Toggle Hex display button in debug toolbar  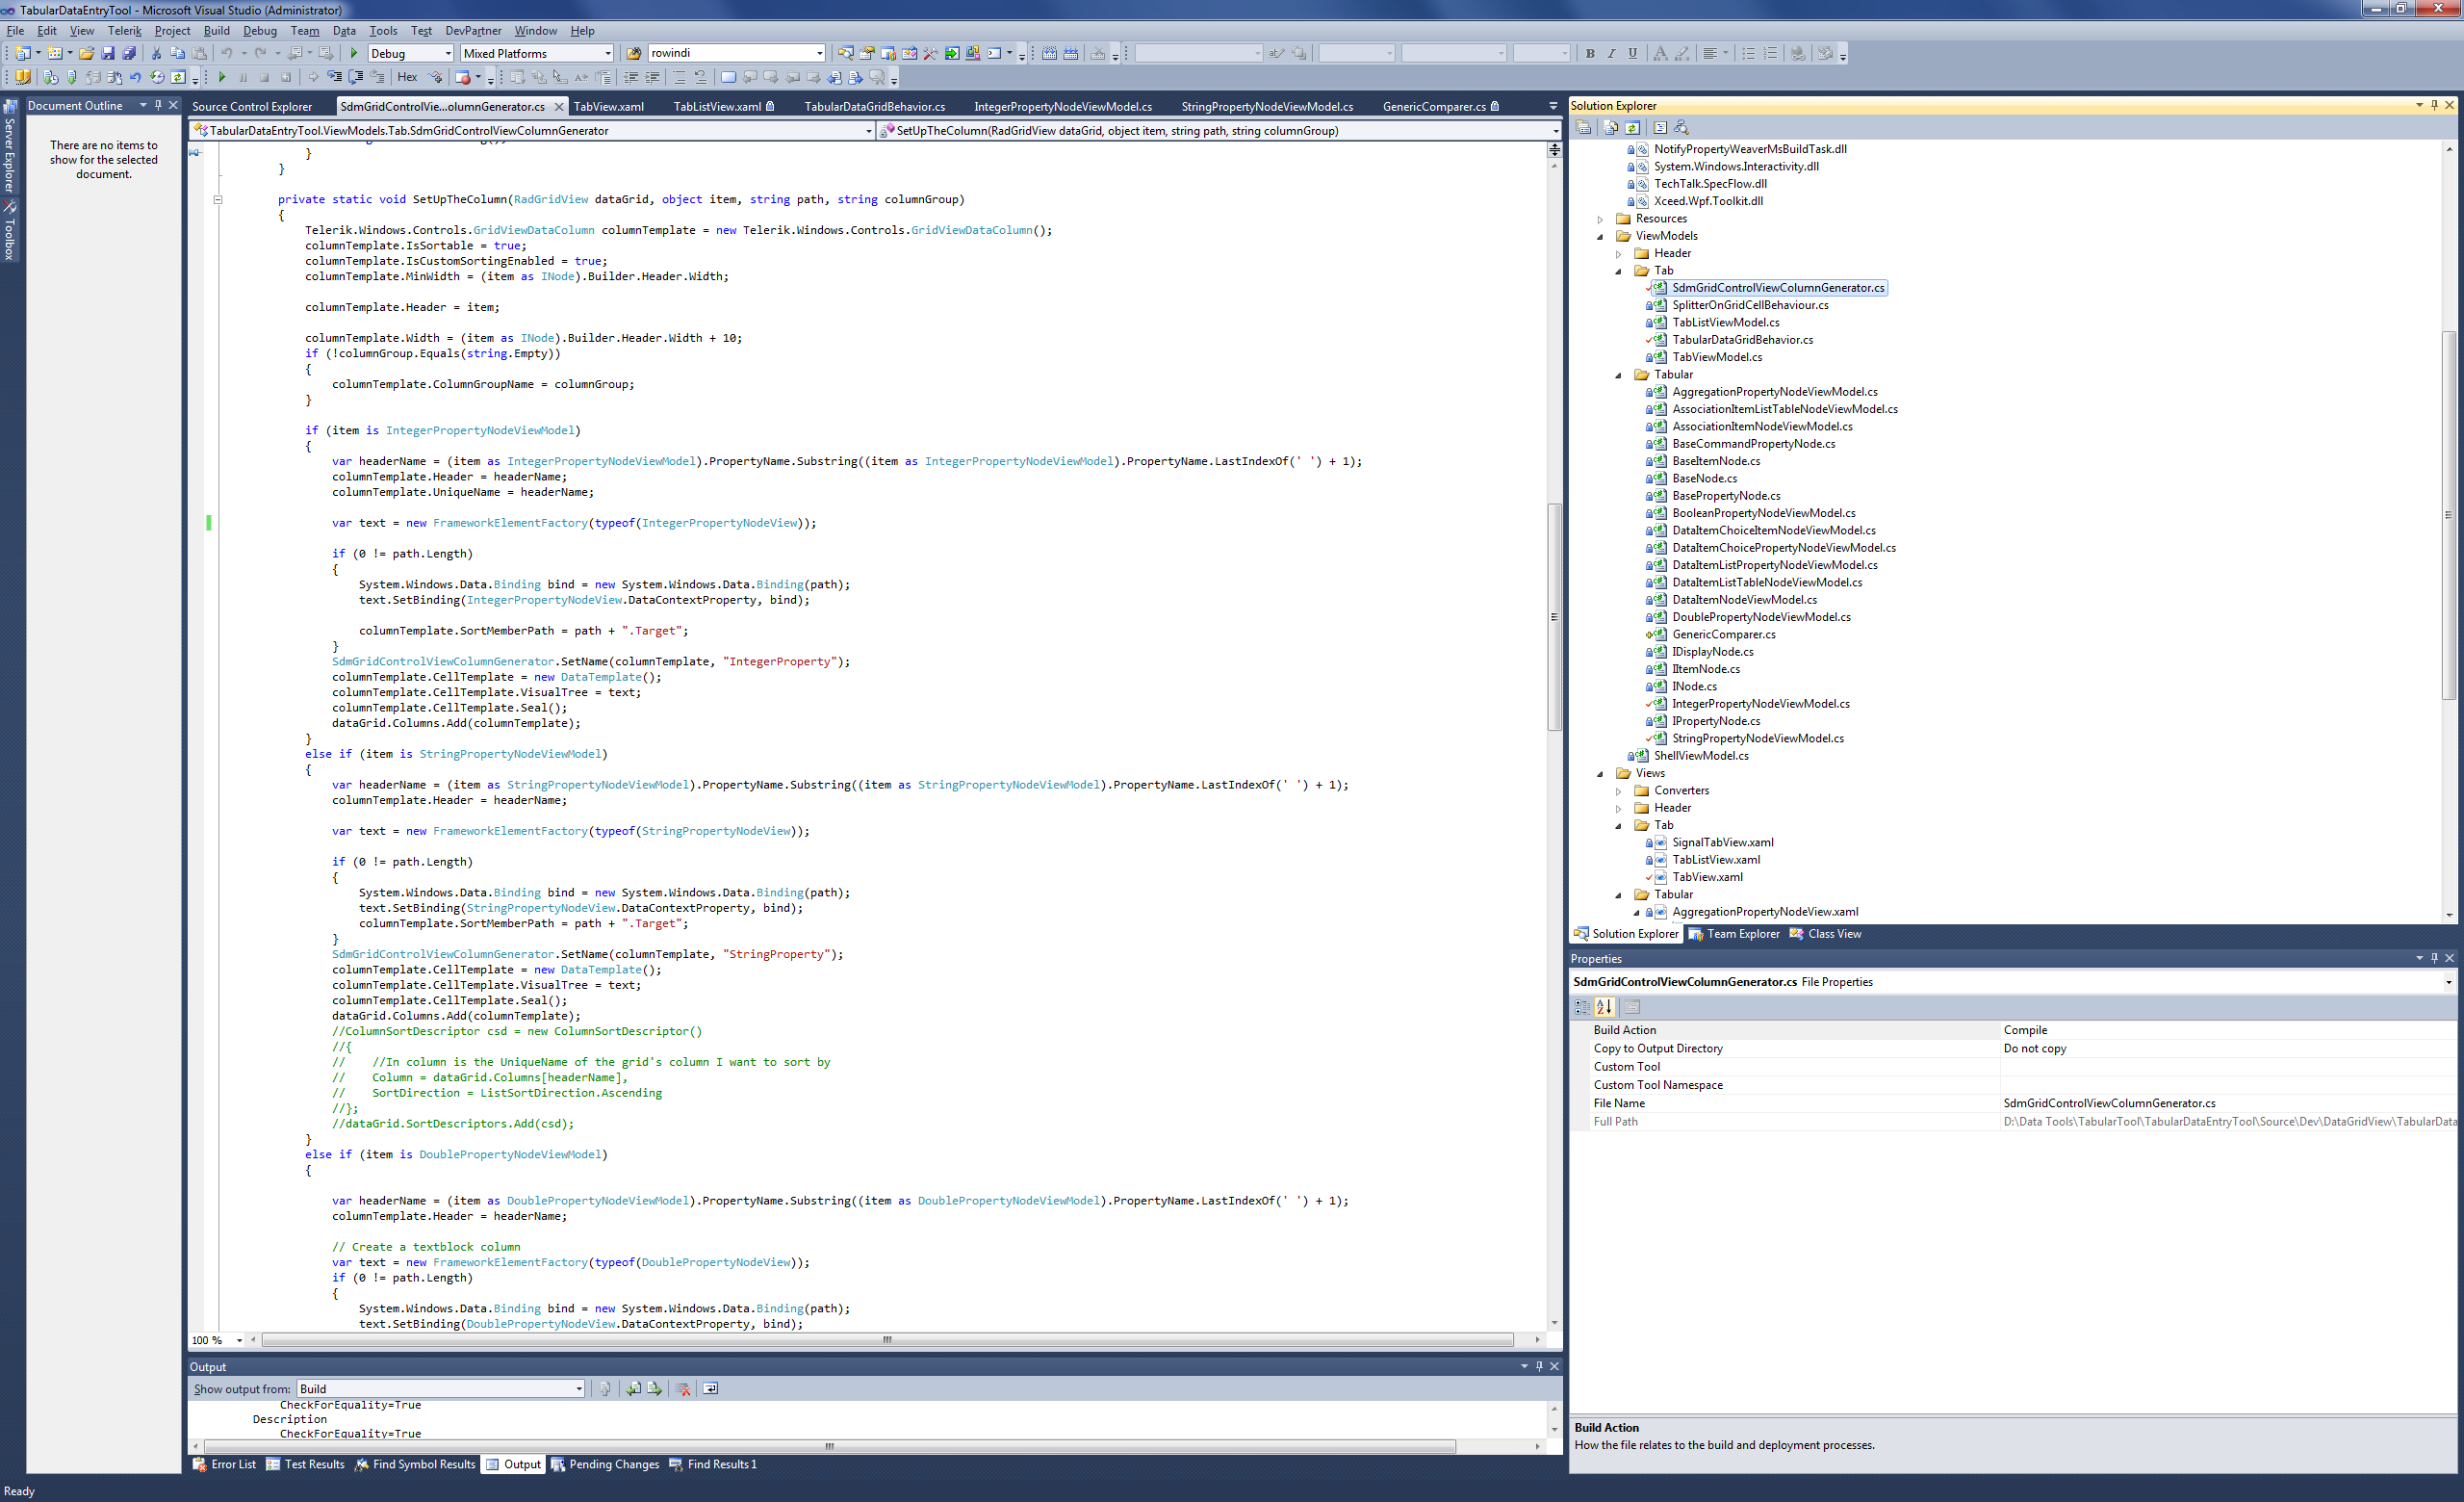pyautogui.click(x=407, y=77)
